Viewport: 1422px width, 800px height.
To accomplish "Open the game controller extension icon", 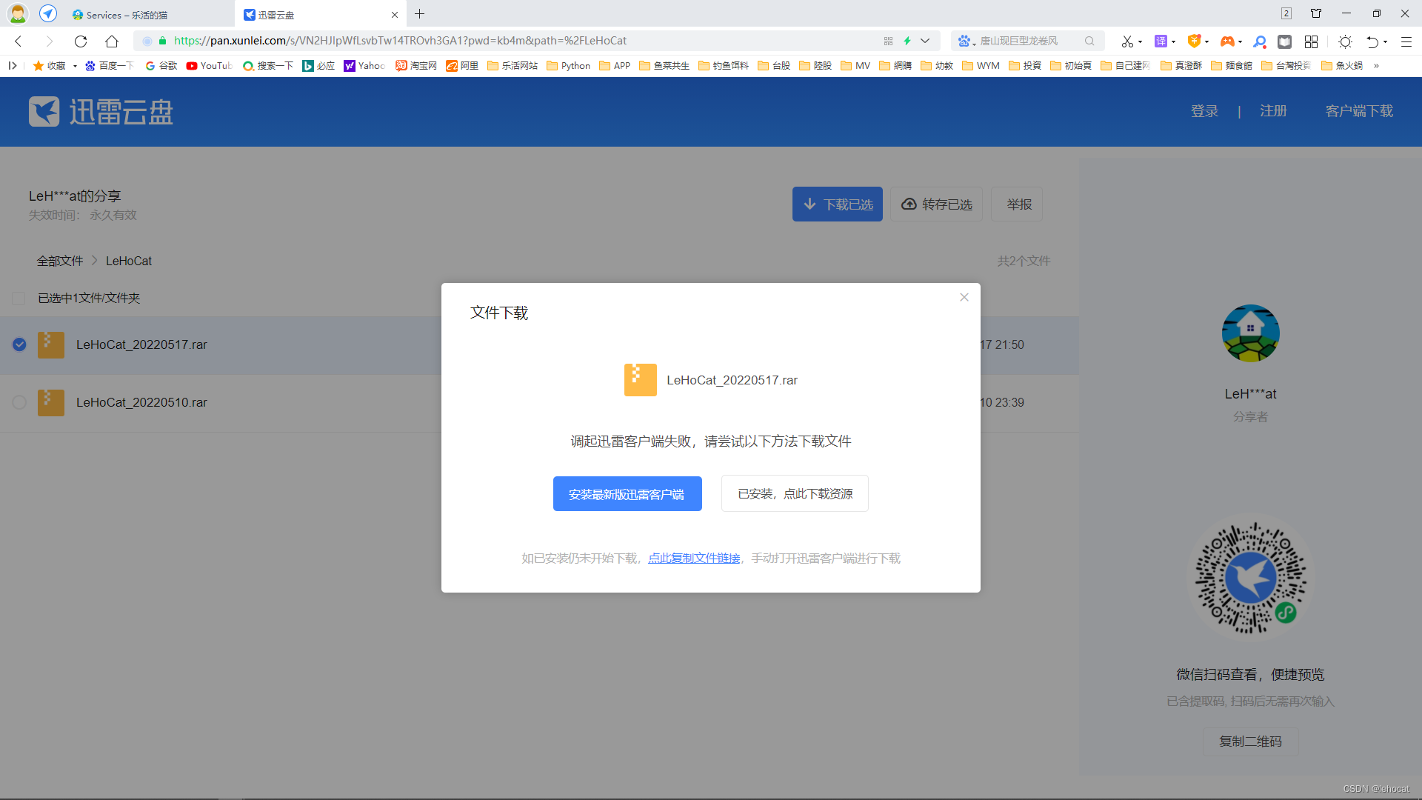I will pyautogui.click(x=1227, y=41).
